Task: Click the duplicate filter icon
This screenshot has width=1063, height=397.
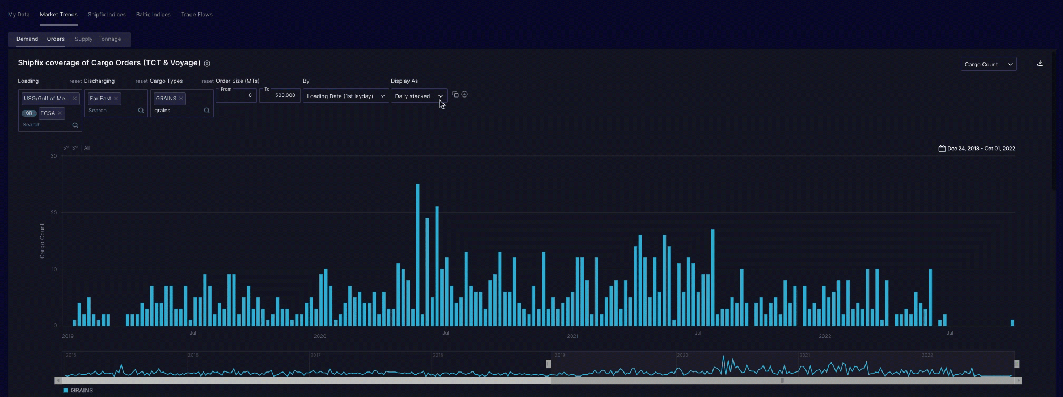Action: point(455,94)
